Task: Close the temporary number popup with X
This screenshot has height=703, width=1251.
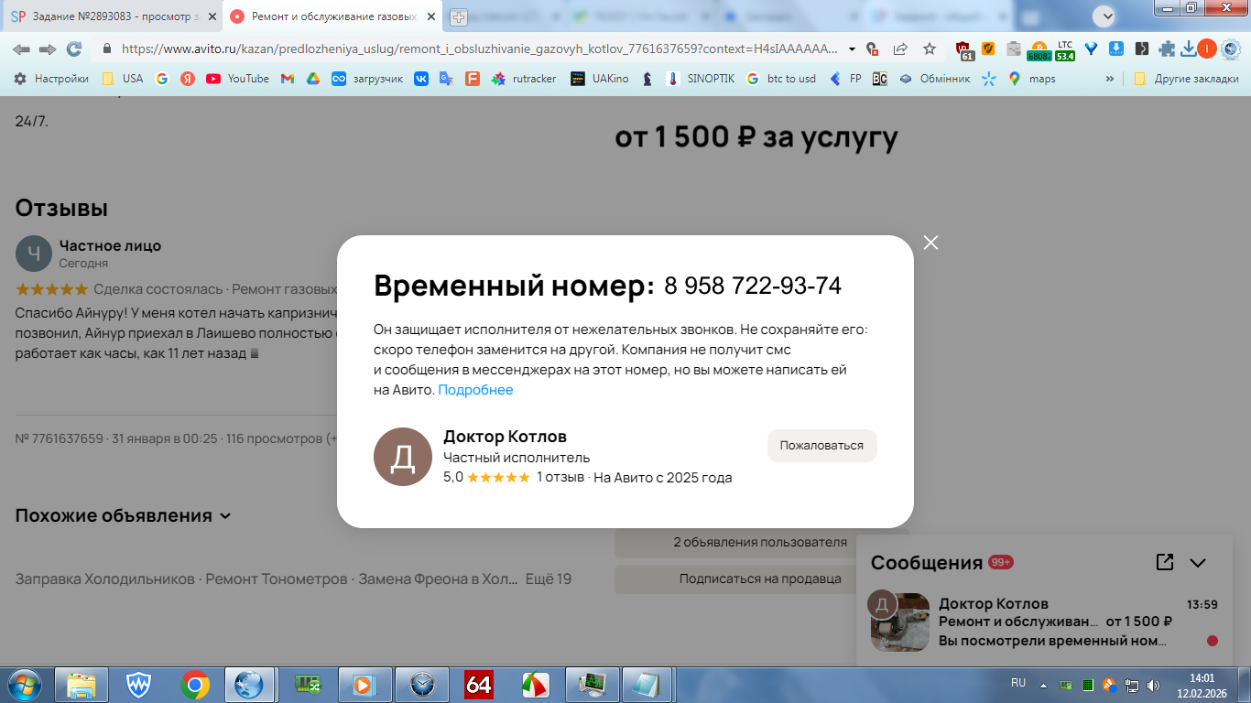Action: pos(930,243)
